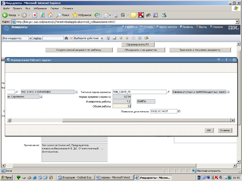Click the Справка link in Maximo header

click(216, 27)
